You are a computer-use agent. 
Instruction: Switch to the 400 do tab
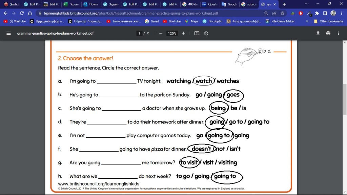[189, 4]
